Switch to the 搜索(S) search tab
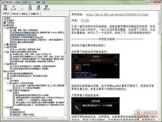Image resolution: width=162 pixels, height=122 pixels. click(x=25, y=14)
